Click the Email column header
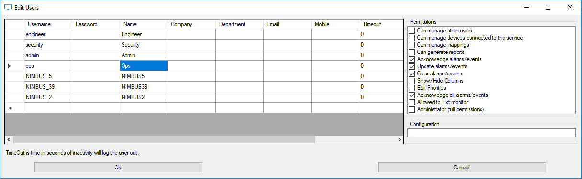 [287, 24]
